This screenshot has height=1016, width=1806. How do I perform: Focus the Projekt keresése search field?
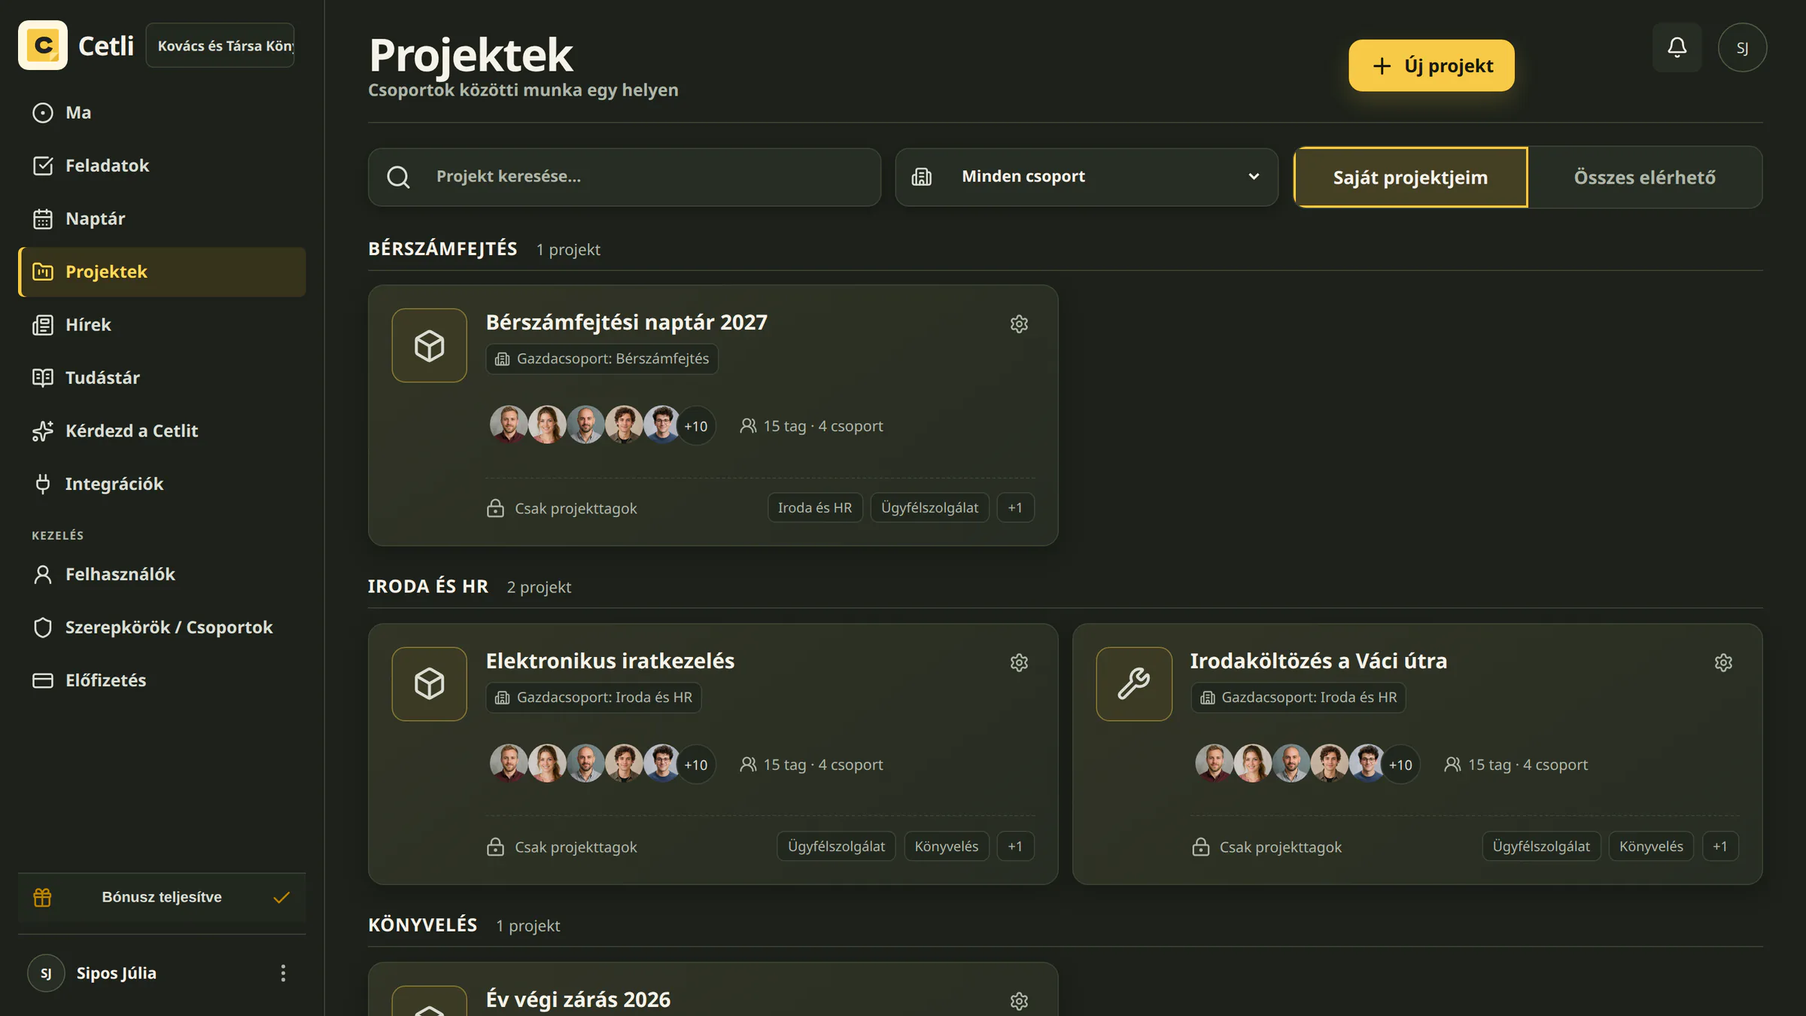(x=625, y=177)
